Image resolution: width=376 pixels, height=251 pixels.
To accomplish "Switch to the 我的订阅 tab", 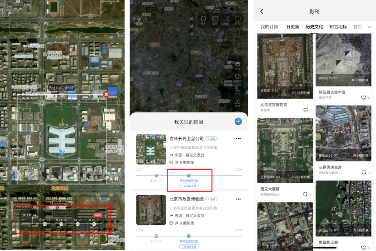I will [269, 27].
